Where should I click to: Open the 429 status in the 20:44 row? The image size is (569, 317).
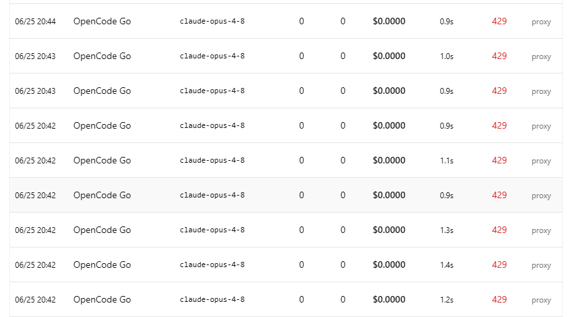click(x=499, y=22)
